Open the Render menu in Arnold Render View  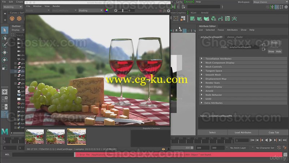point(56,6)
